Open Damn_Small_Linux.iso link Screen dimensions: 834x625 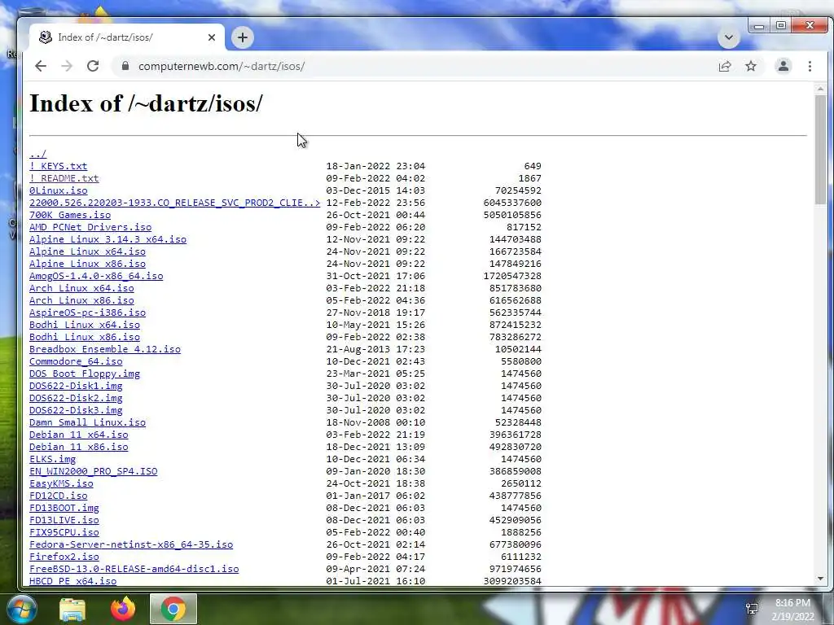(87, 423)
